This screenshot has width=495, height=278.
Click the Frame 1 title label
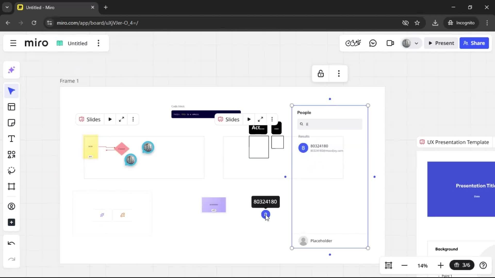tap(69, 81)
